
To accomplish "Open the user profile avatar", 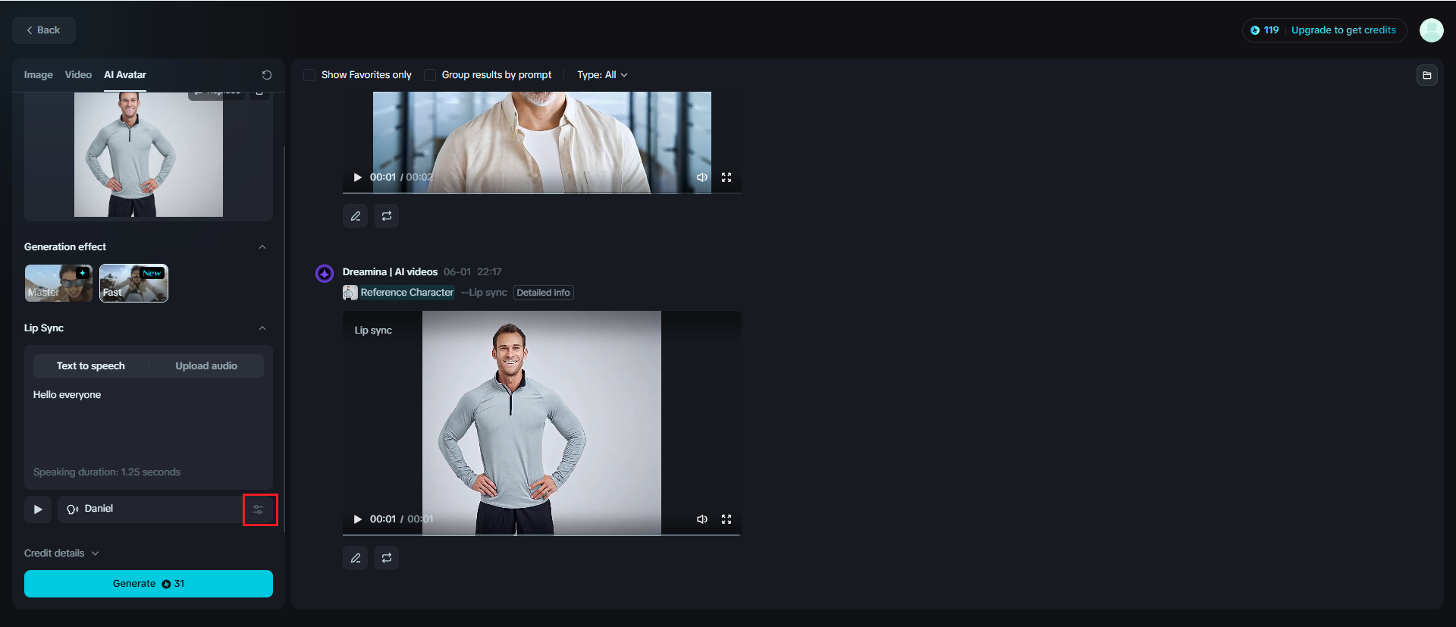I will [x=1431, y=30].
